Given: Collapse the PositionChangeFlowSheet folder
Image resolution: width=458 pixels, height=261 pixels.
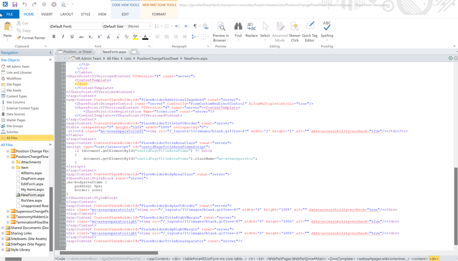Looking at the screenshot, I should [8, 156].
